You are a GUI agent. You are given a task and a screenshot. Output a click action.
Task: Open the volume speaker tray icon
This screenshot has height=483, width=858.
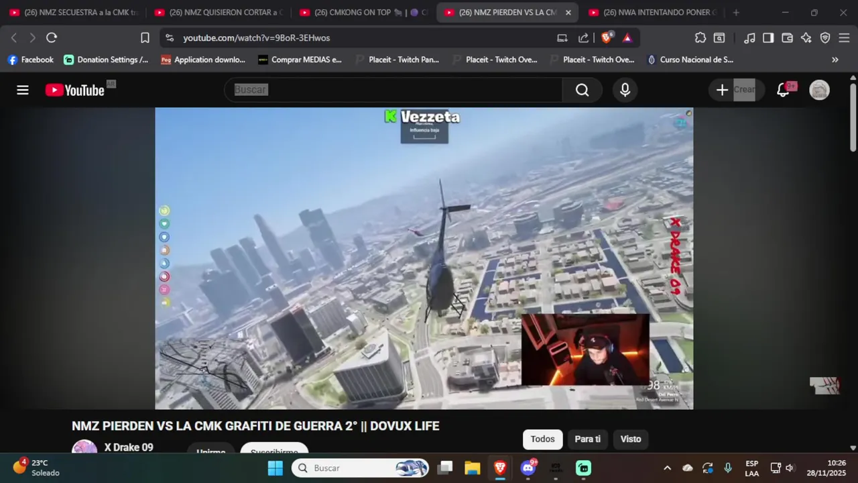790,468
